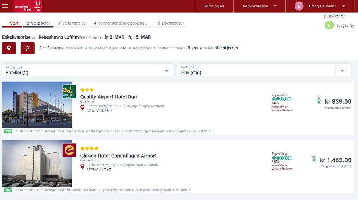Click the four-star rating of Clarion Hotel
Screen dimensions: 358x200
(x=89, y=149)
